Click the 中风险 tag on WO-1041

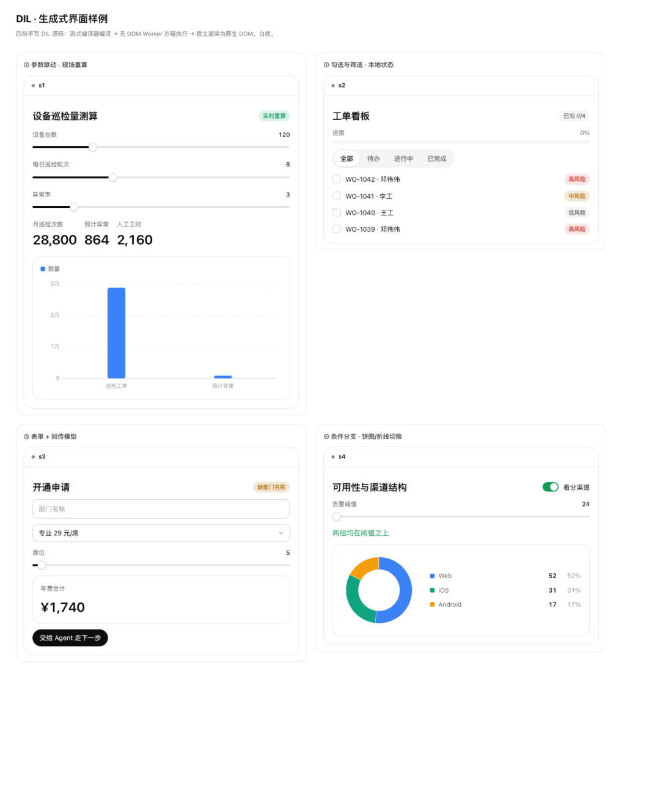point(577,196)
